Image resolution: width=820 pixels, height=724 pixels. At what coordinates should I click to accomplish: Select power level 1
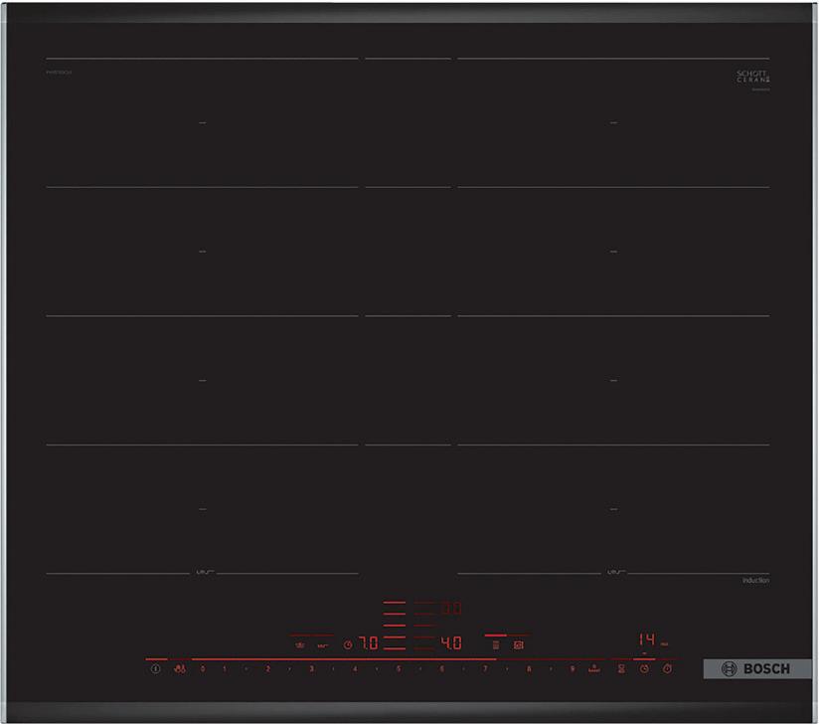click(x=225, y=668)
